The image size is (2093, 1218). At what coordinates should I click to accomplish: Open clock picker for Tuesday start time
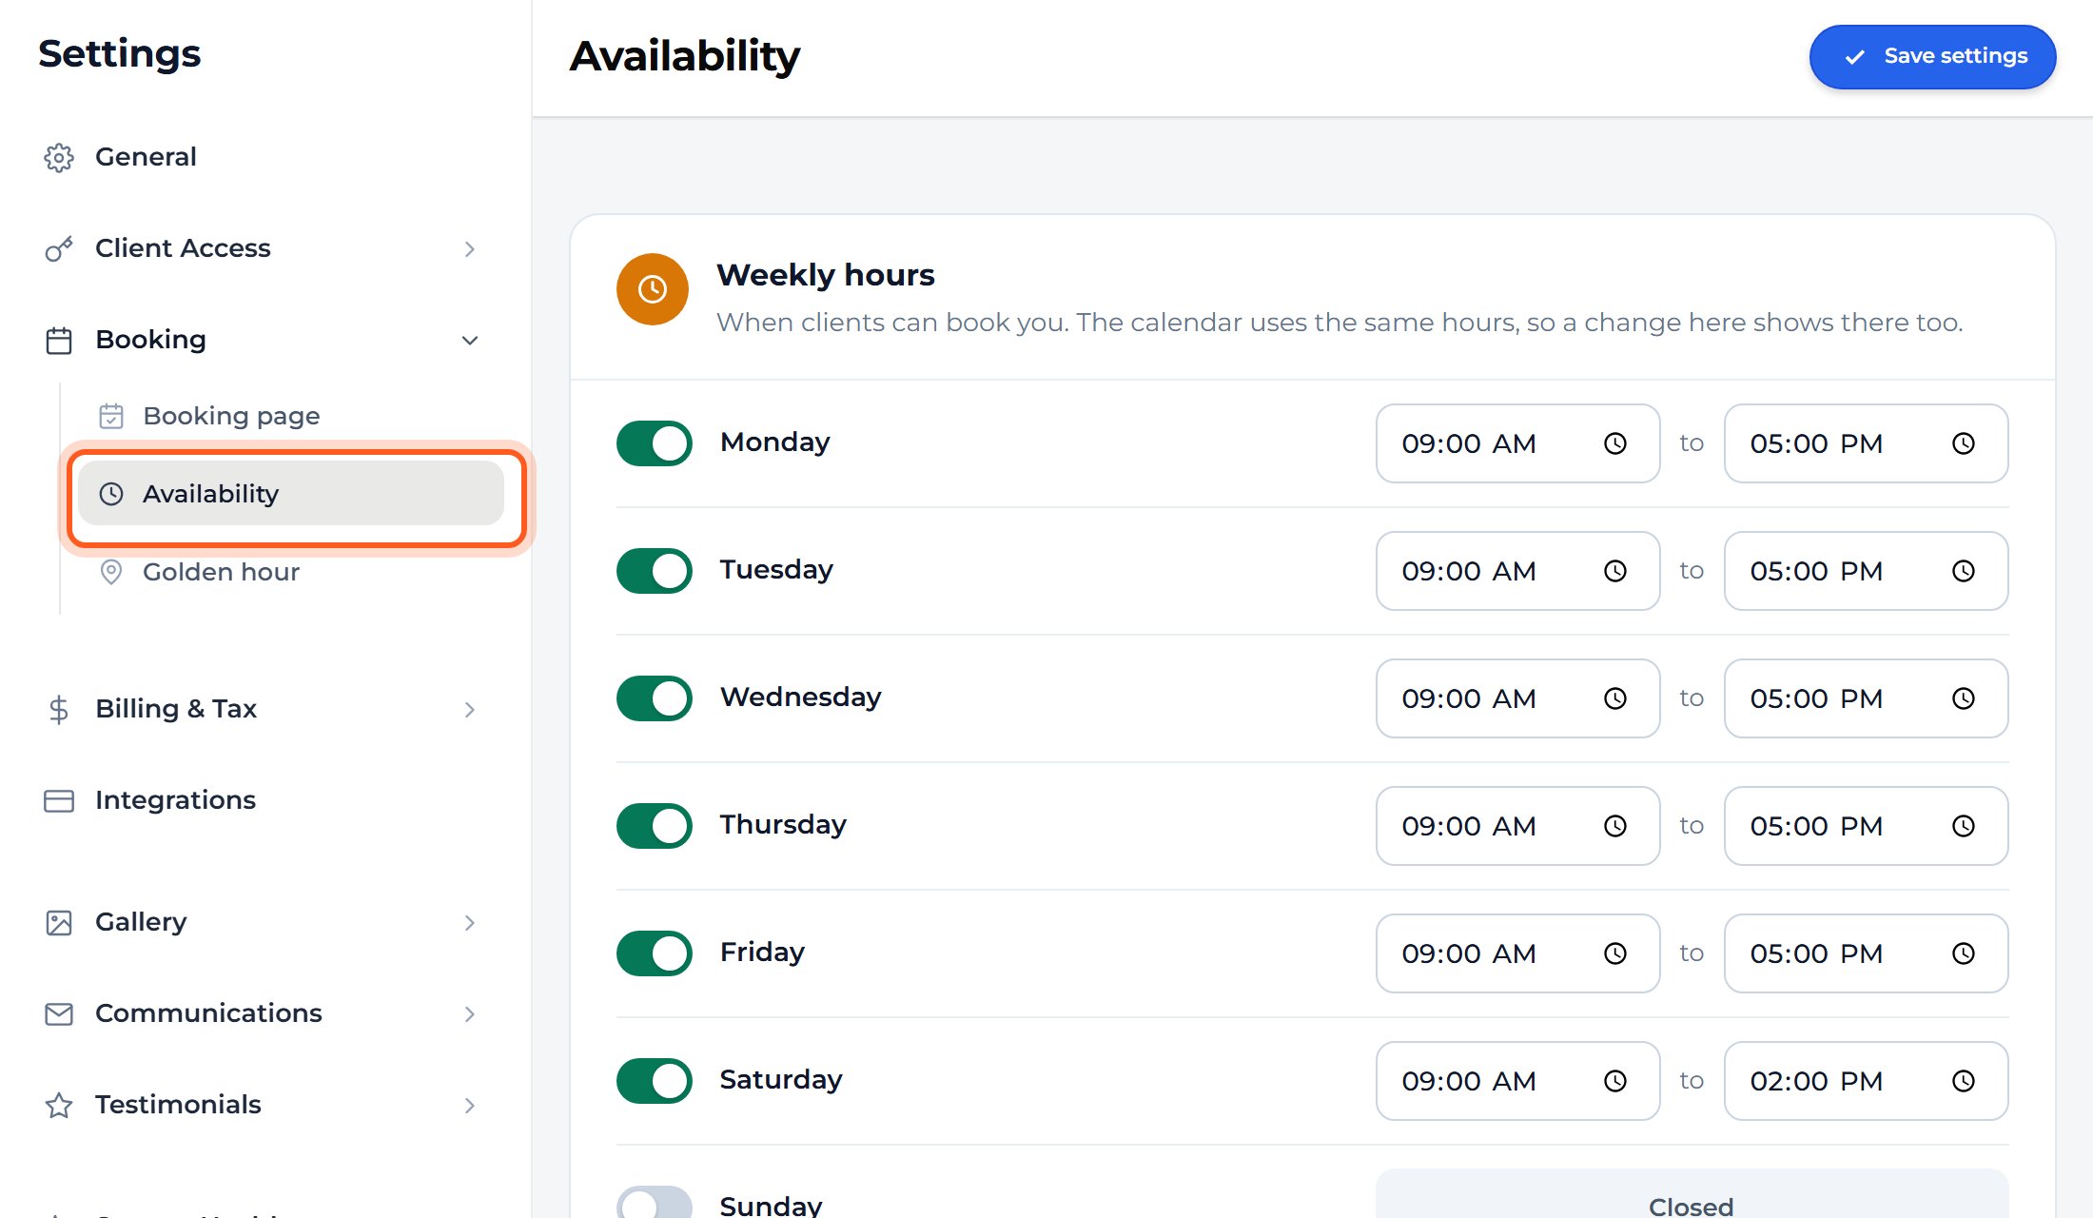(x=1615, y=571)
